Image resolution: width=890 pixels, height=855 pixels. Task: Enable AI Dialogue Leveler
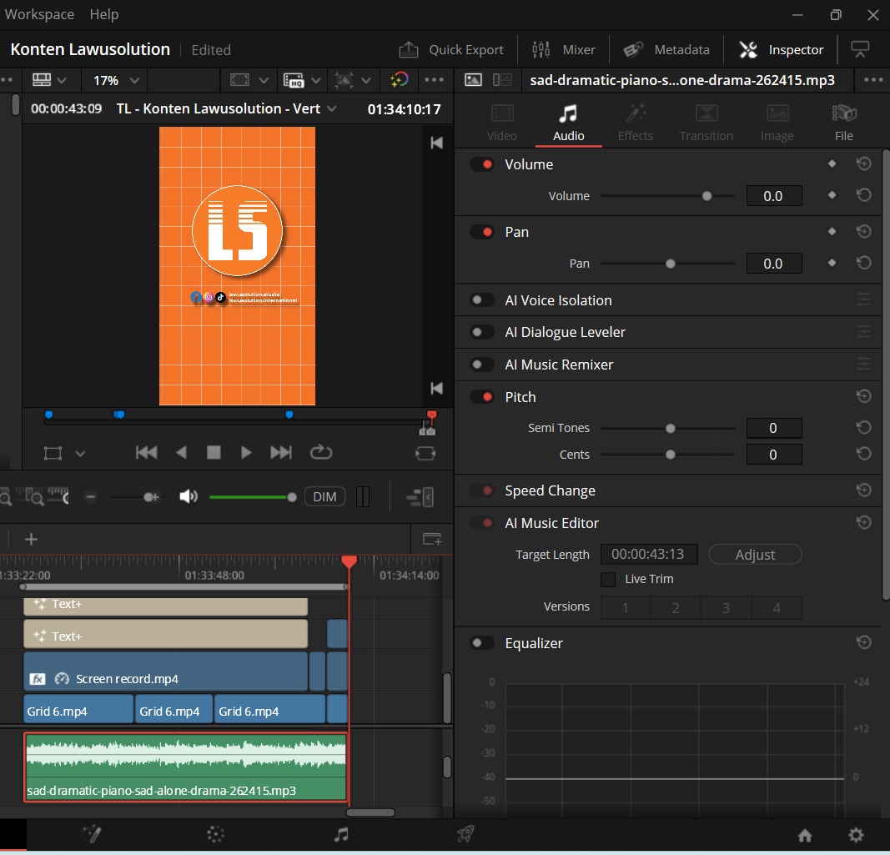pos(482,332)
